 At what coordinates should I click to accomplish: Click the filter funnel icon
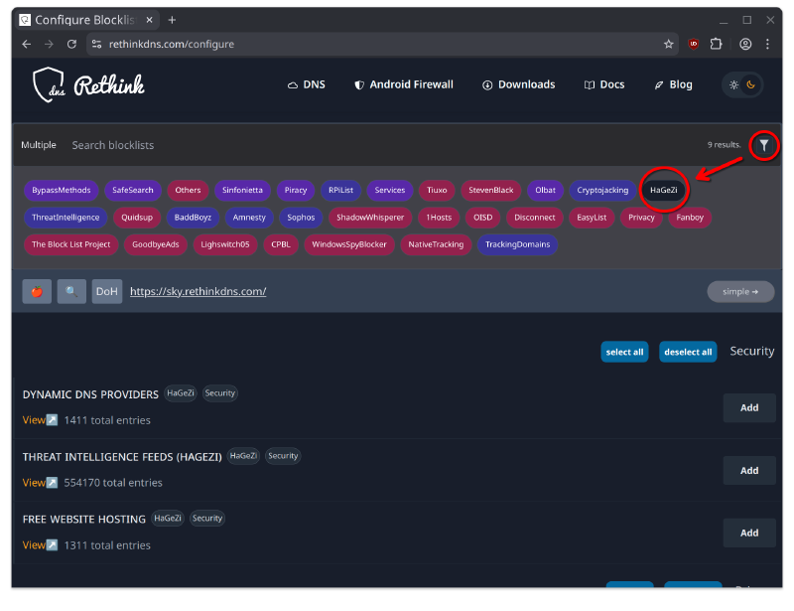point(763,145)
